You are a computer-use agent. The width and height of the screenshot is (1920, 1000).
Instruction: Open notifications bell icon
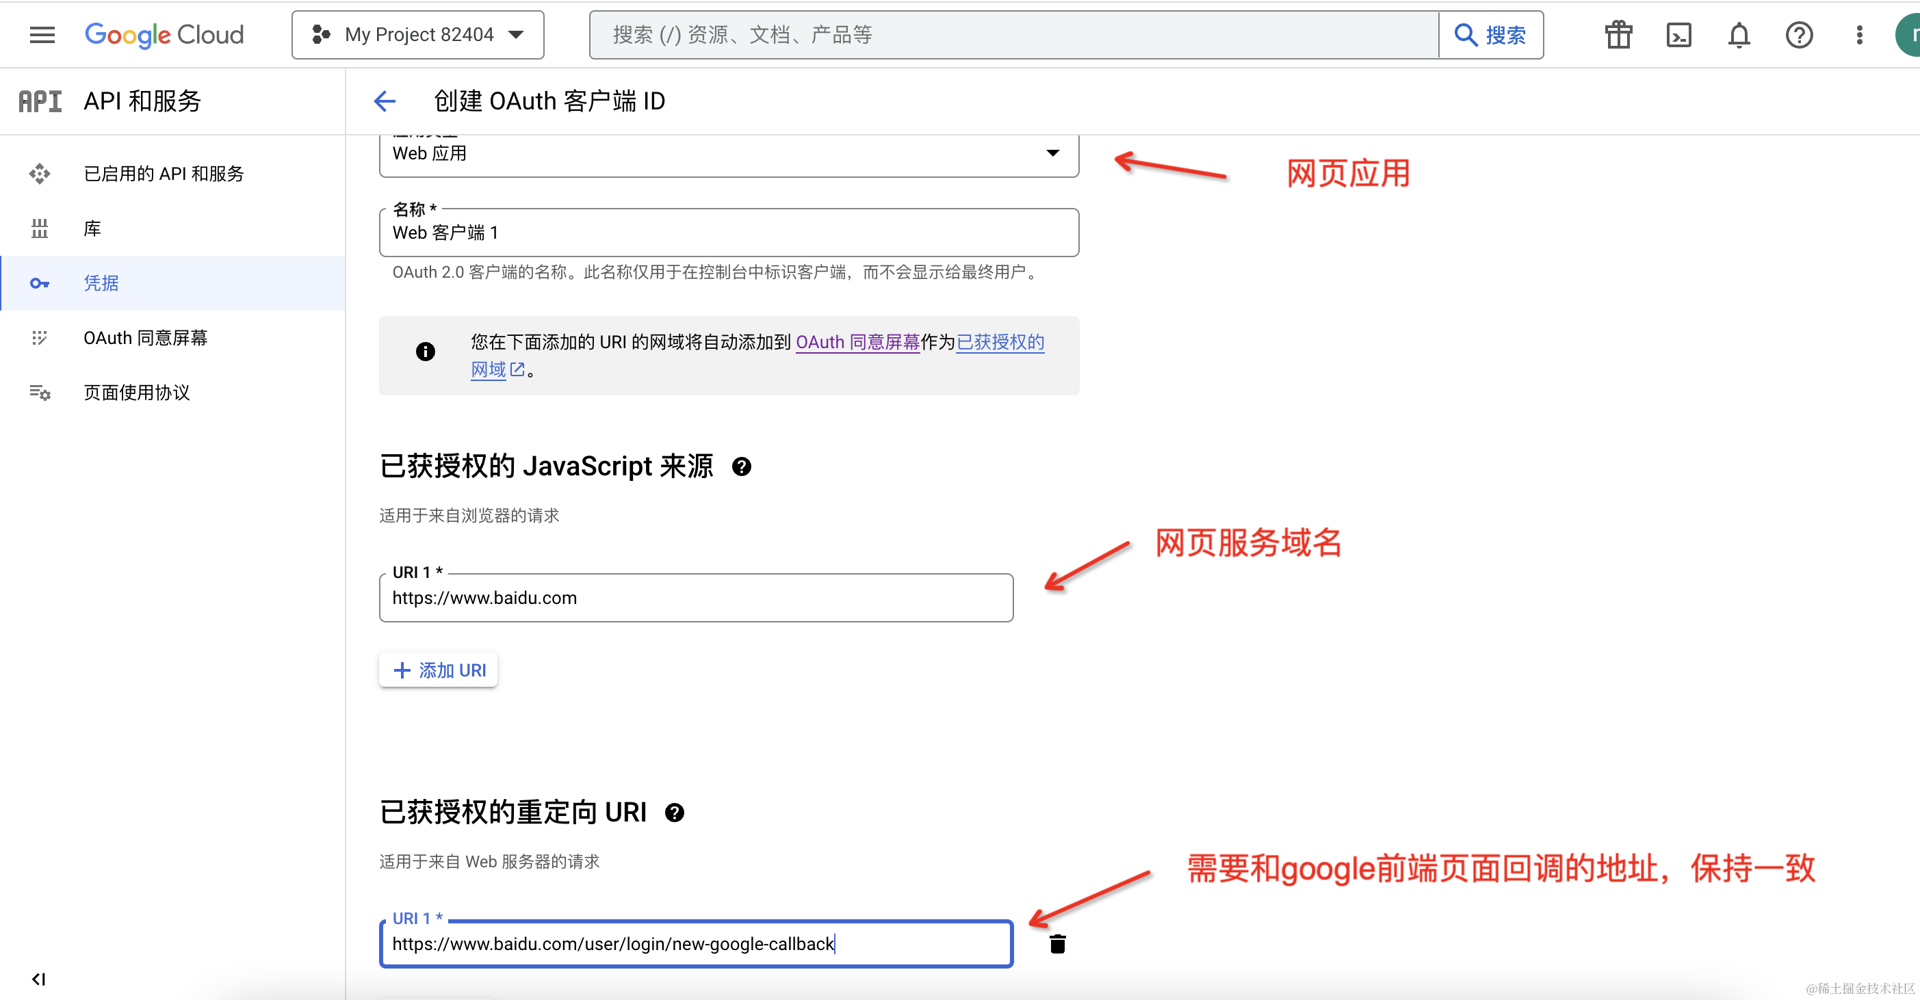pyautogui.click(x=1739, y=34)
